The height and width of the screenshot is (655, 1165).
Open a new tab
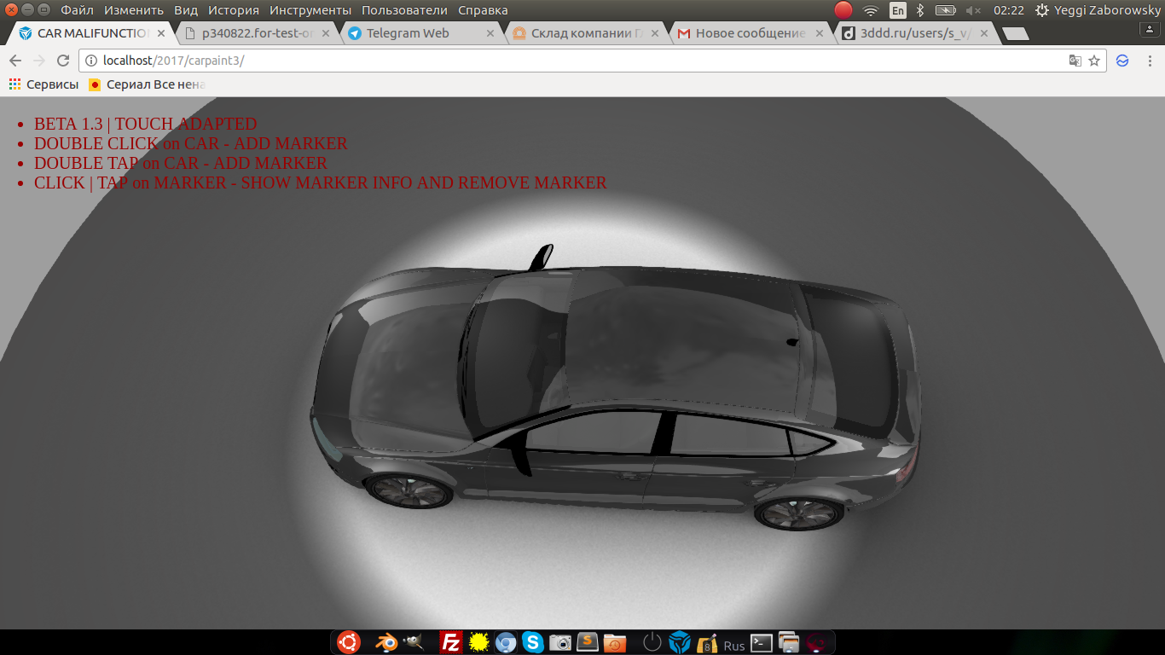pyautogui.click(x=1015, y=34)
